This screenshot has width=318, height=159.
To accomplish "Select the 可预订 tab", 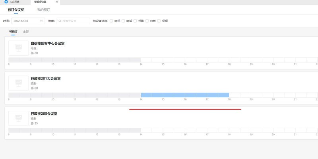I will pos(13,31).
